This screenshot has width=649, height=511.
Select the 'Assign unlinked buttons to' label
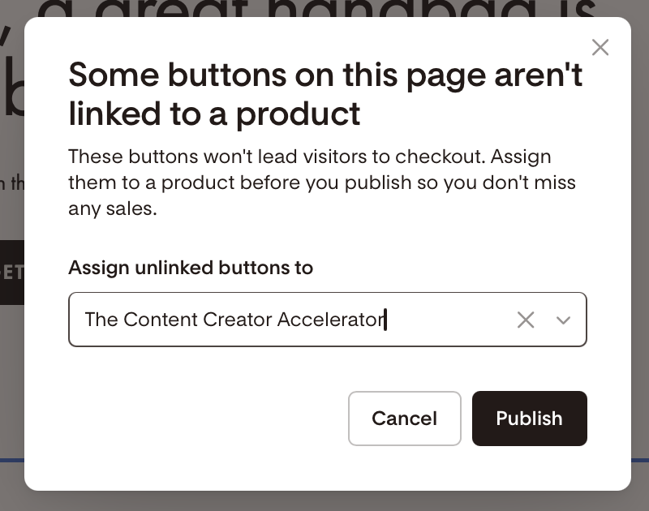point(191,268)
